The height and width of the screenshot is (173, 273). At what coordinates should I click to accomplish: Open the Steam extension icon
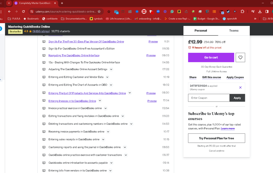coord(228,11)
